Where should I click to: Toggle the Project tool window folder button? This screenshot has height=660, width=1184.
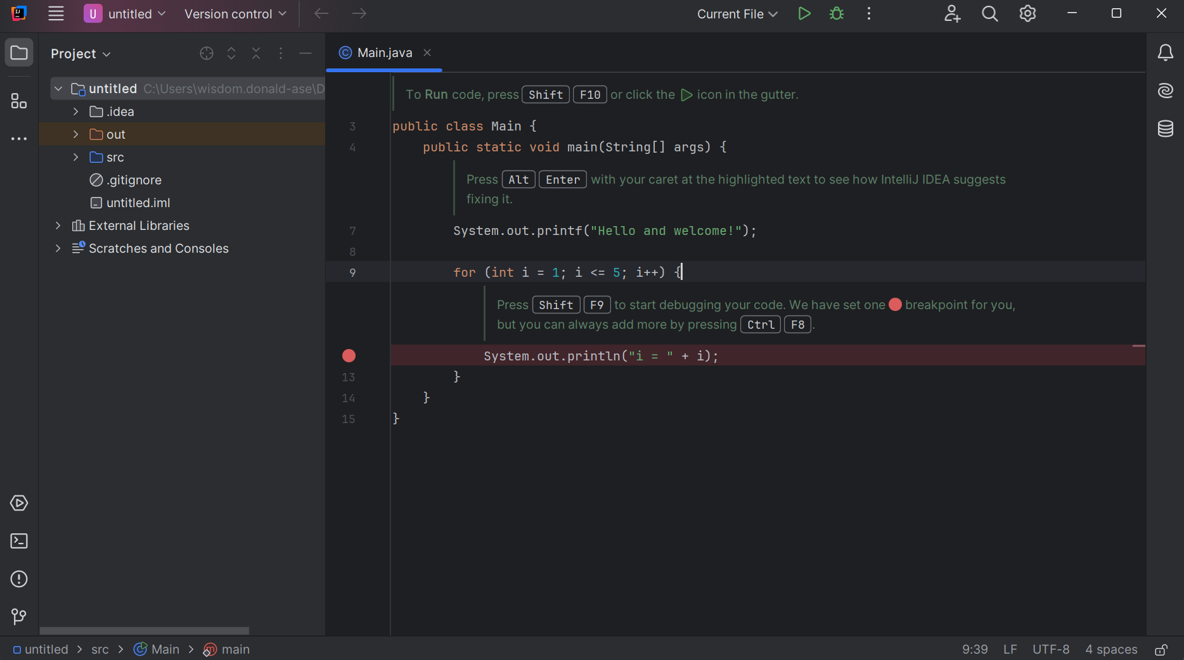[x=19, y=53]
